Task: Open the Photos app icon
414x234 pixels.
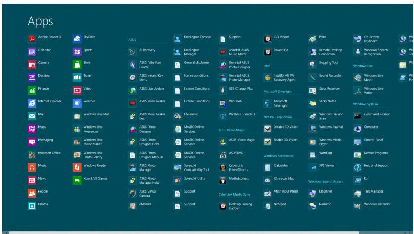Action: point(32,206)
